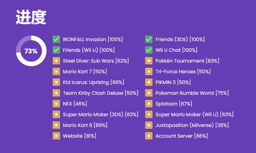Click the 73% circular progress ring
256x153 pixels.
tap(31, 51)
